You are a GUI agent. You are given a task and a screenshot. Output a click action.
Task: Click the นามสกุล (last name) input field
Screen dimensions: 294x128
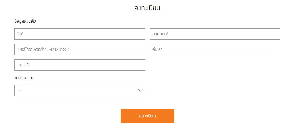click(x=215, y=34)
